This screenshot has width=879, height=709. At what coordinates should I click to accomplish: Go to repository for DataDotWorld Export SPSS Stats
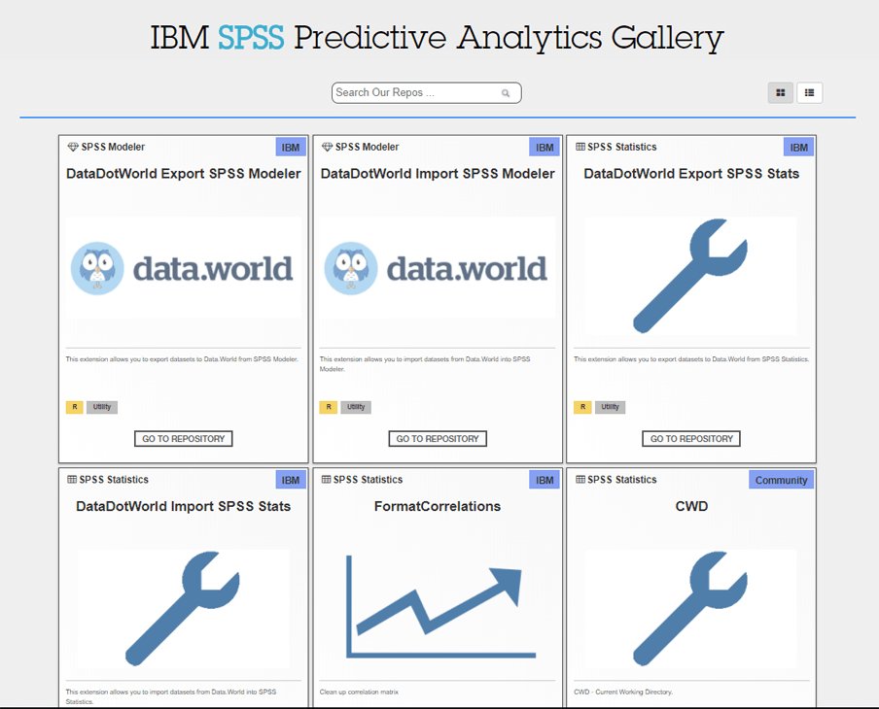691,438
